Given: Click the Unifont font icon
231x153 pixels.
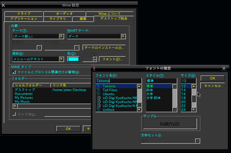Looking at the screenshot, I should click(x=99, y=110).
